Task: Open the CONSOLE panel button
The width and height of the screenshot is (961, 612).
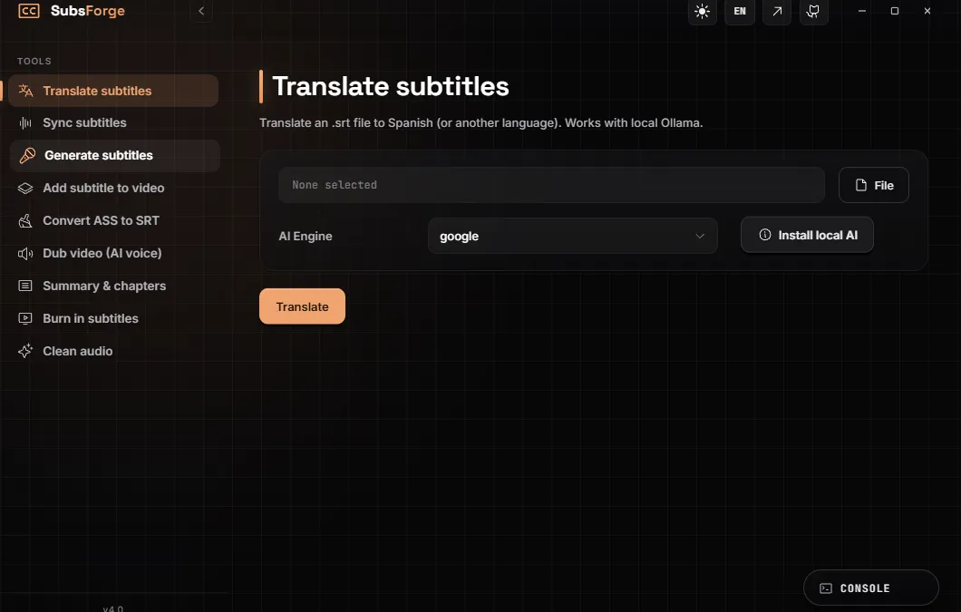Action: pos(871,588)
